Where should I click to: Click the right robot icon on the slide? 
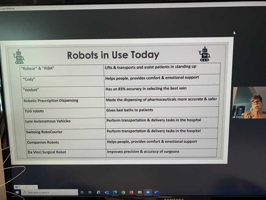[205, 54]
